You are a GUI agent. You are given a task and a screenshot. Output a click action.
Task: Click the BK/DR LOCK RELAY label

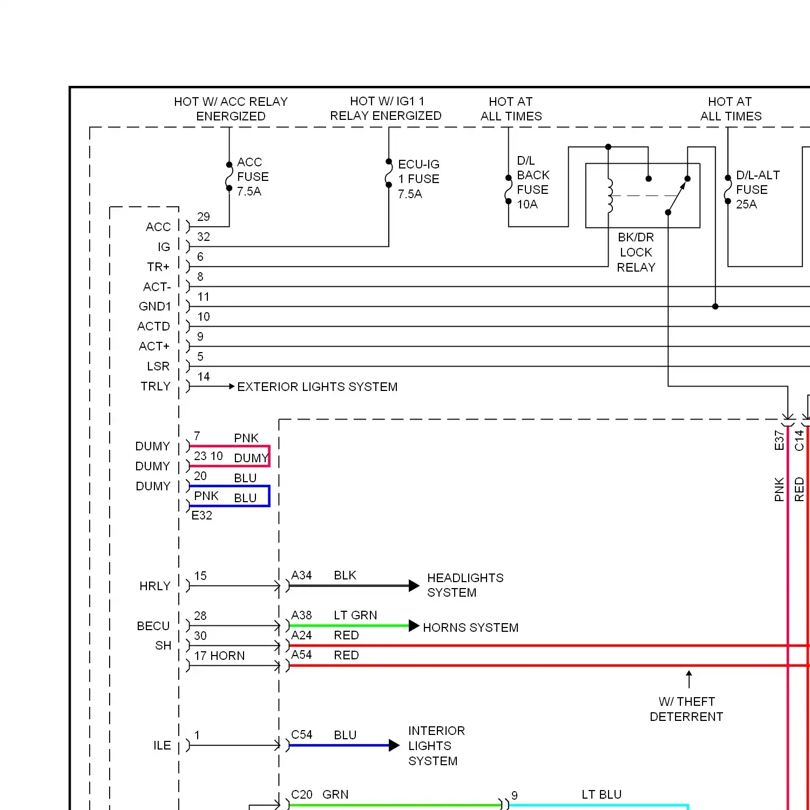tap(636, 252)
